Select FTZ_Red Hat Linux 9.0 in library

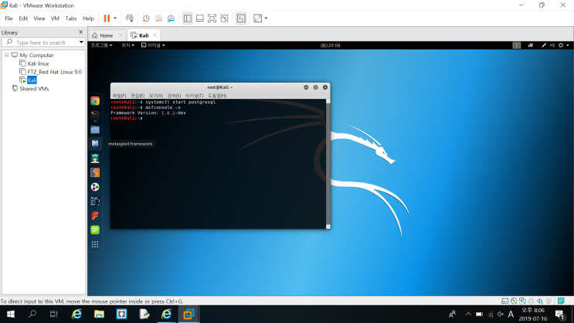click(x=55, y=72)
